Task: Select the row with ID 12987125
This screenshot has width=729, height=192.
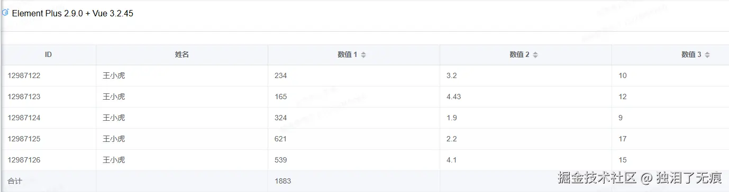Action: tap(365, 139)
